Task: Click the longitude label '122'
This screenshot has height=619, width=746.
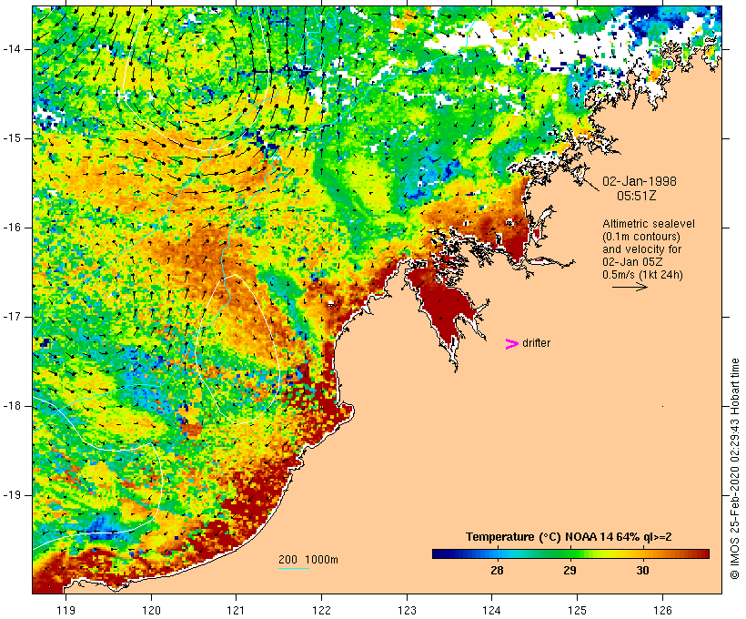Action: 321,610
